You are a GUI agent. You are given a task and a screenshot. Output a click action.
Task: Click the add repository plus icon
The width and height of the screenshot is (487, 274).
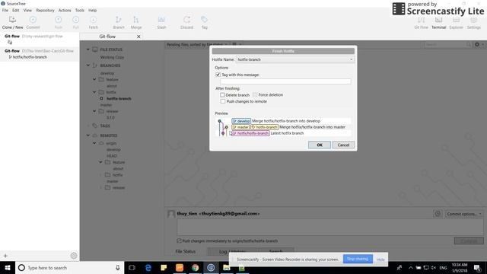coord(5,256)
